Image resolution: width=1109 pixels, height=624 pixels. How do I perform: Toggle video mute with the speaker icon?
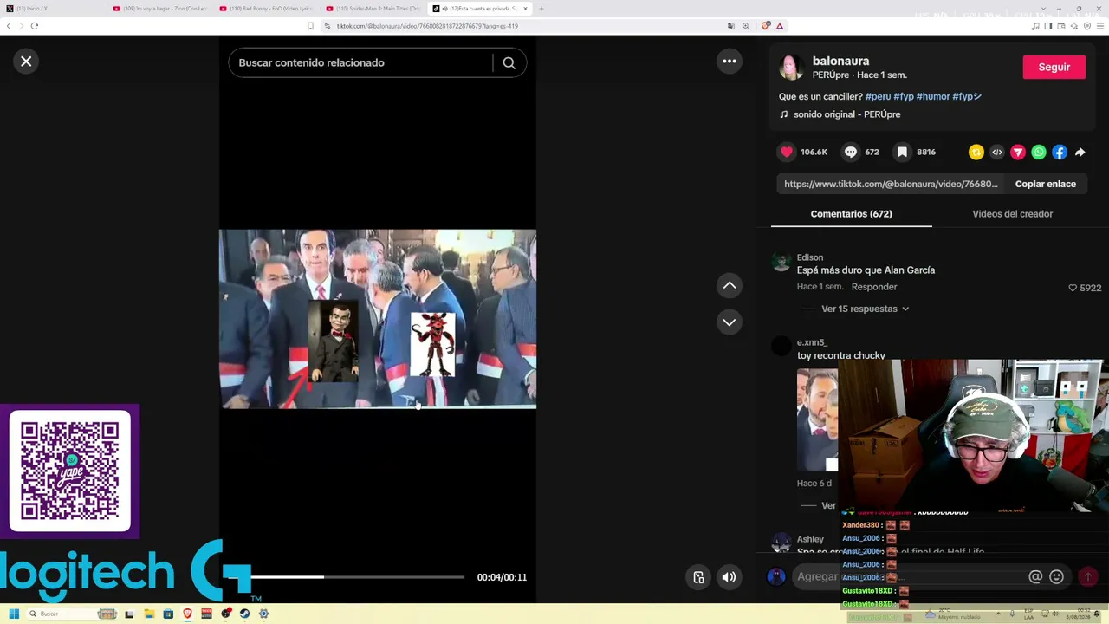[x=730, y=577]
